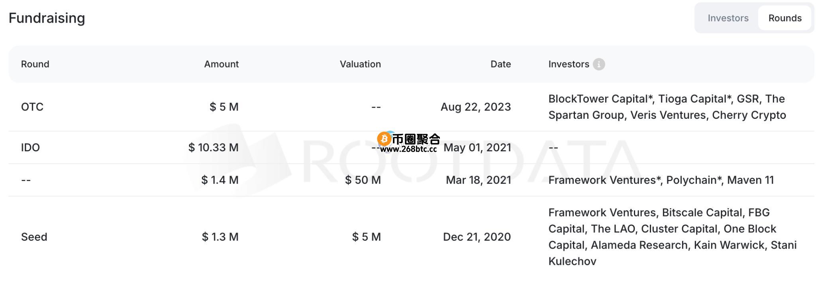Click the Fundraising section heading
Image resolution: width=816 pixels, height=284 pixels.
tap(47, 18)
